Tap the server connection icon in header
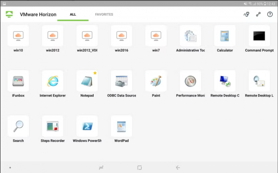 pyautogui.click(x=258, y=14)
